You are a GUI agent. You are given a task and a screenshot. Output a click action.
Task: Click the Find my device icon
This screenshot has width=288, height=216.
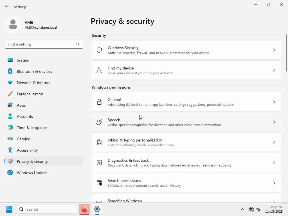point(99,70)
